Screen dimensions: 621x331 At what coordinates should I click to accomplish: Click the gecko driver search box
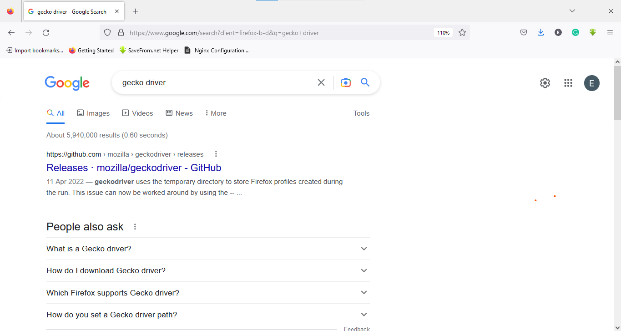coord(216,82)
